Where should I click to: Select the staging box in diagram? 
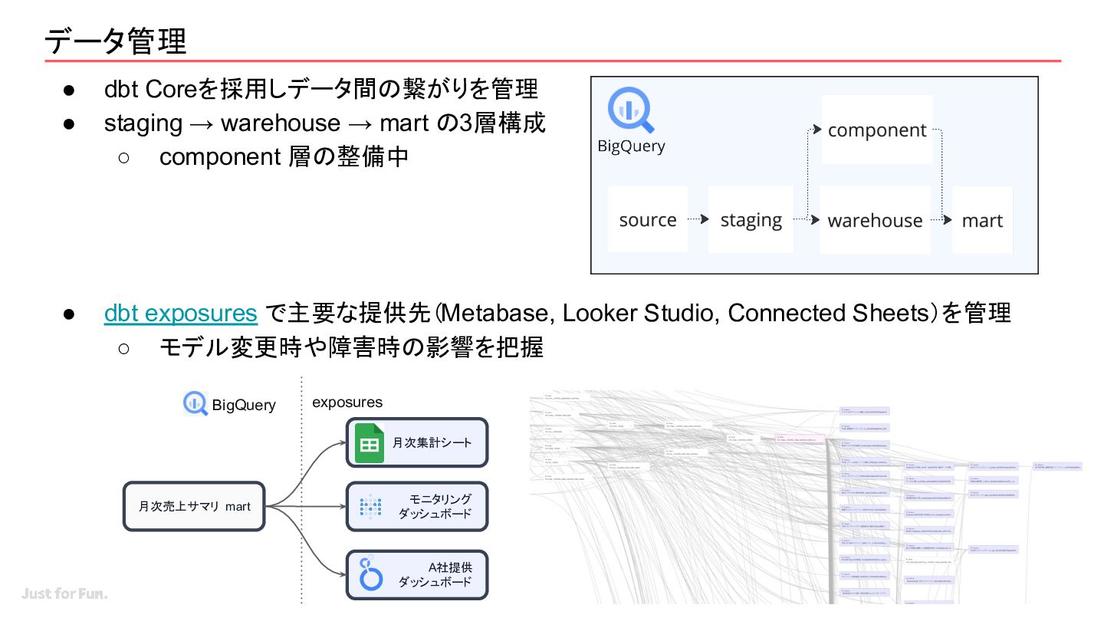coord(751,220)
